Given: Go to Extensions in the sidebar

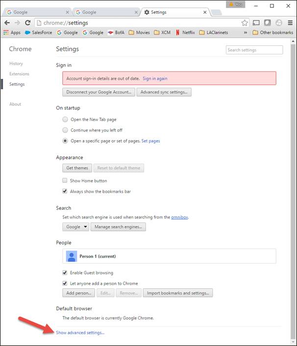Looking at the screenshot, I should pyautogui.click(x=19, y=74).
